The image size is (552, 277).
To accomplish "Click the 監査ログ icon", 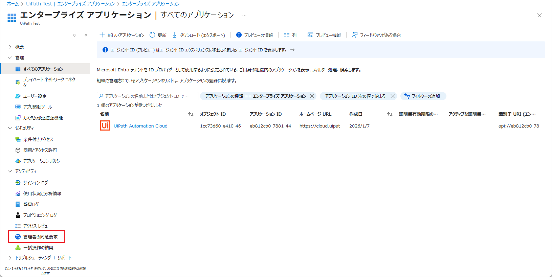I will coord(18,204).
